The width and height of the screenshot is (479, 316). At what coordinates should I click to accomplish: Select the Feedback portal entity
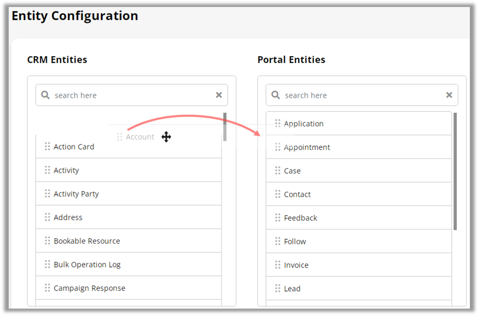point(300,218)
